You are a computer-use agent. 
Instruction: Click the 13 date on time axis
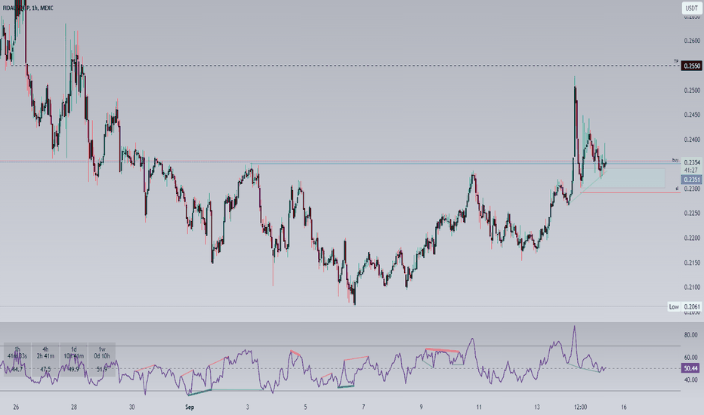[537, 407]
